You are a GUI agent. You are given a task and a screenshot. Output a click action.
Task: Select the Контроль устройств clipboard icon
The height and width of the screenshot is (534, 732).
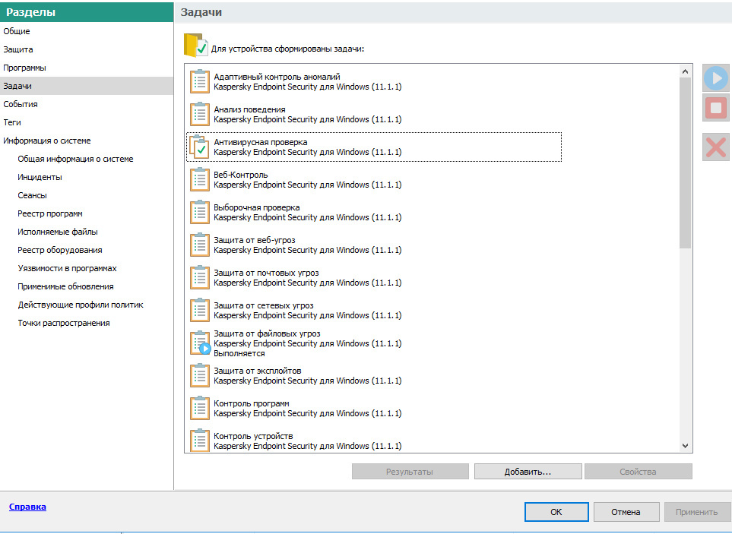[x=200, y=441]
